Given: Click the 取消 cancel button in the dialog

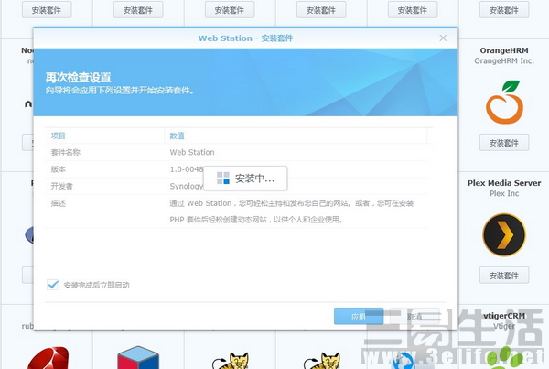Looking at the screenshot, I should [x=414, y=317].
